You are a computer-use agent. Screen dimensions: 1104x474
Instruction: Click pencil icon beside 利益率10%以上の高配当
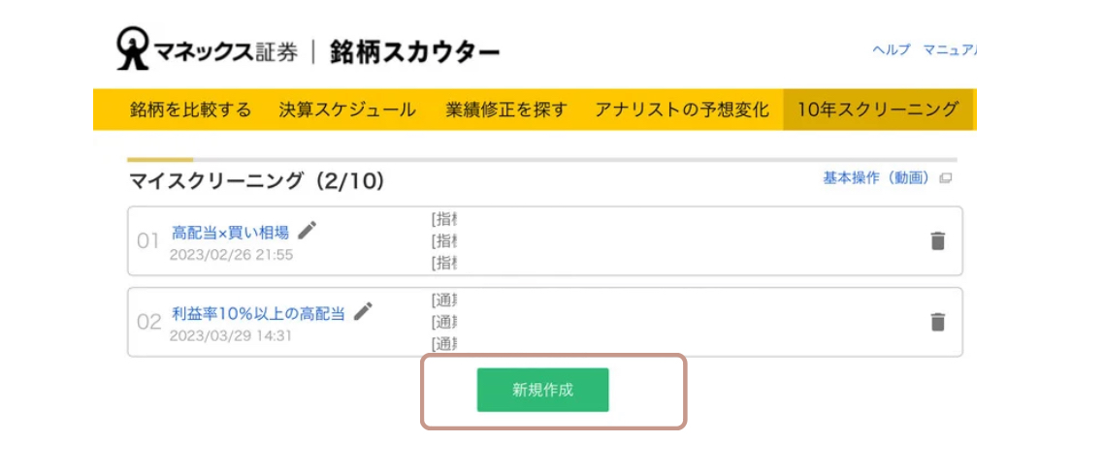tap(363, 311)
